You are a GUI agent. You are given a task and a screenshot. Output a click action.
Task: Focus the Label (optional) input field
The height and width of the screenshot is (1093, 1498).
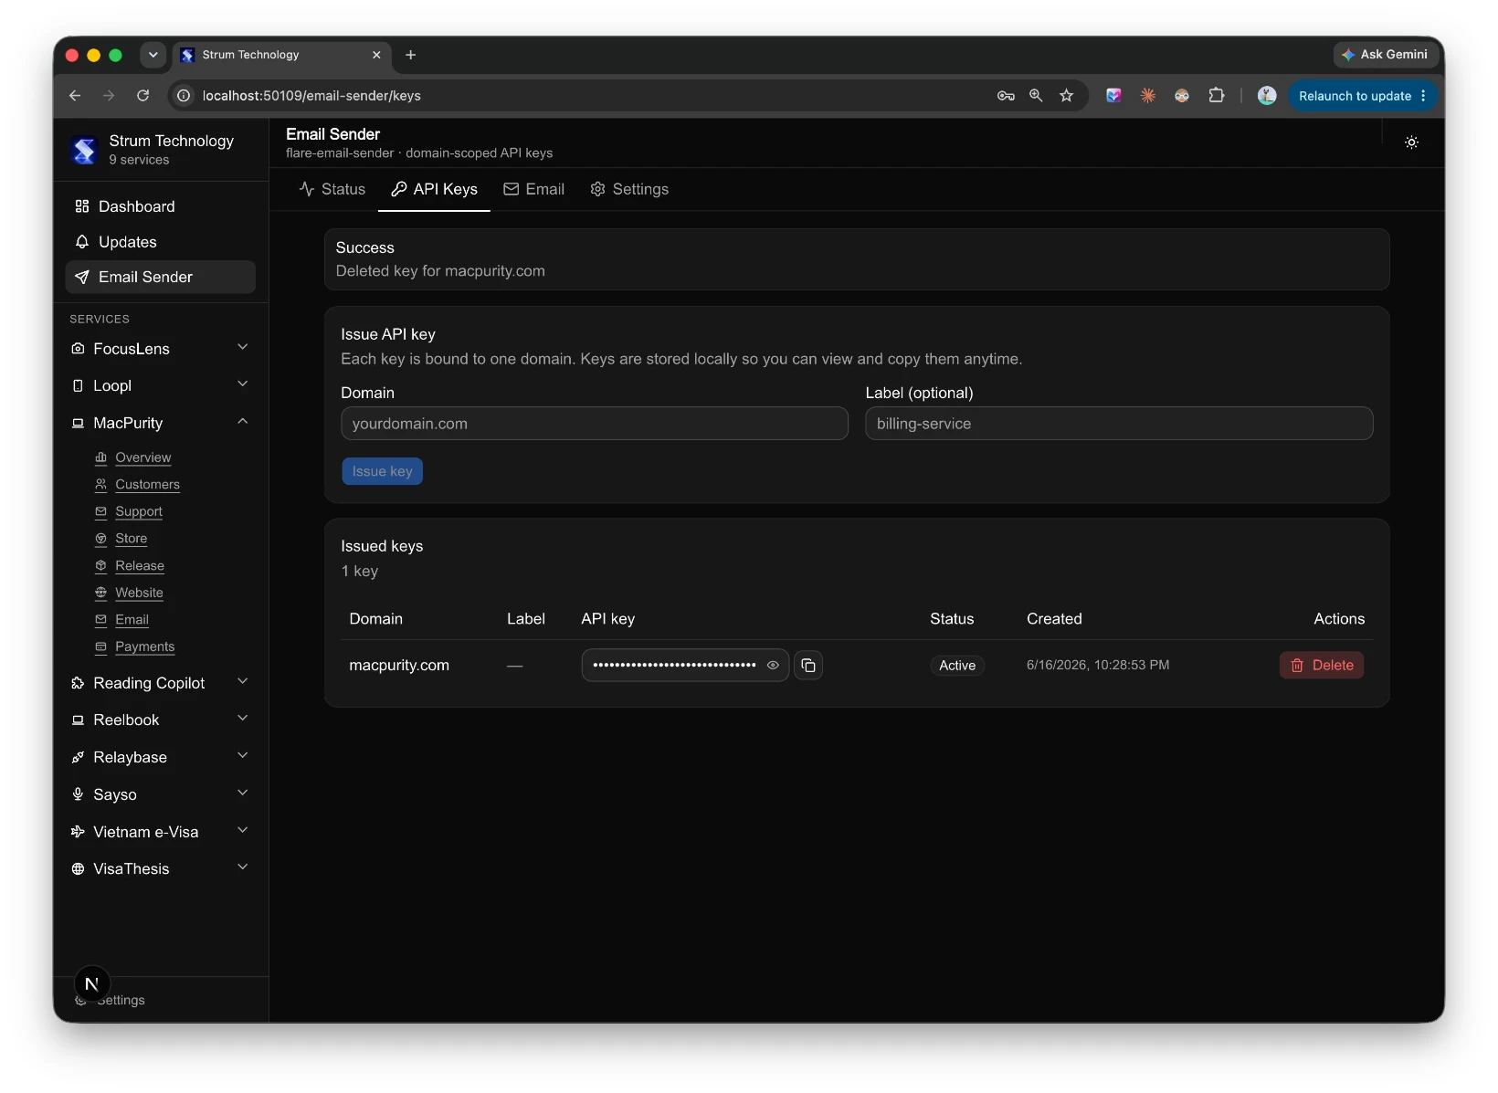pyautogui.click(x=1119, y=424)
